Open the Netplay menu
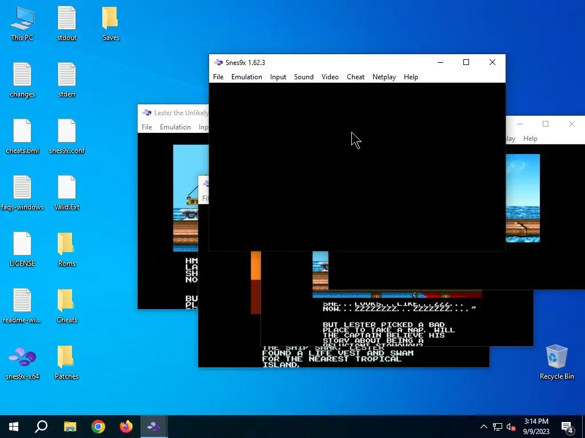 pyautogui.click(x=384, y=77)
